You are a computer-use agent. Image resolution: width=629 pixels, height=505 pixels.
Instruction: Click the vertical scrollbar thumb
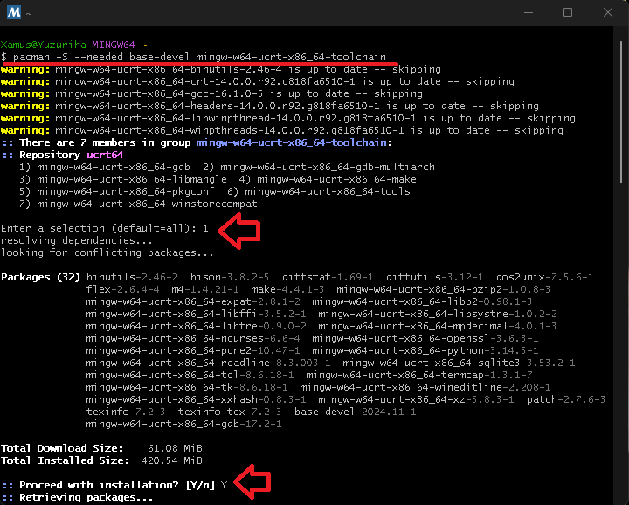(621, 113)
